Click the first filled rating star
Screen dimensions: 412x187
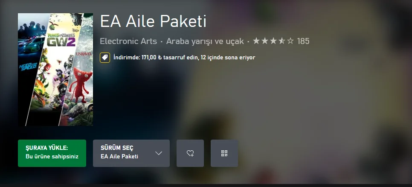(256, 41)
